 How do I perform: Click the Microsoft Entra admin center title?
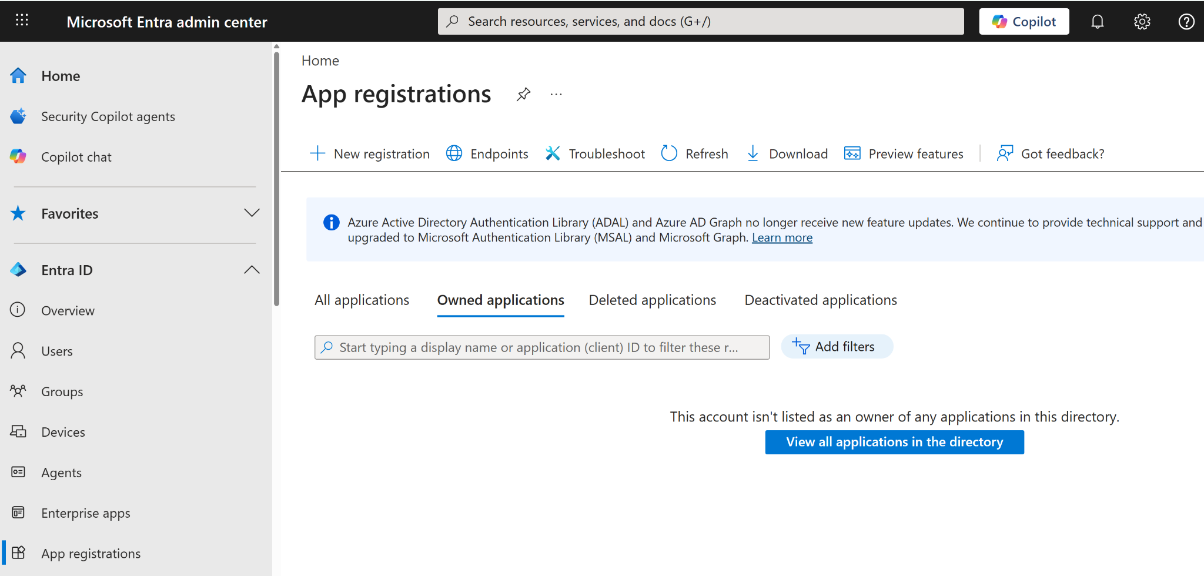(167, 22)
